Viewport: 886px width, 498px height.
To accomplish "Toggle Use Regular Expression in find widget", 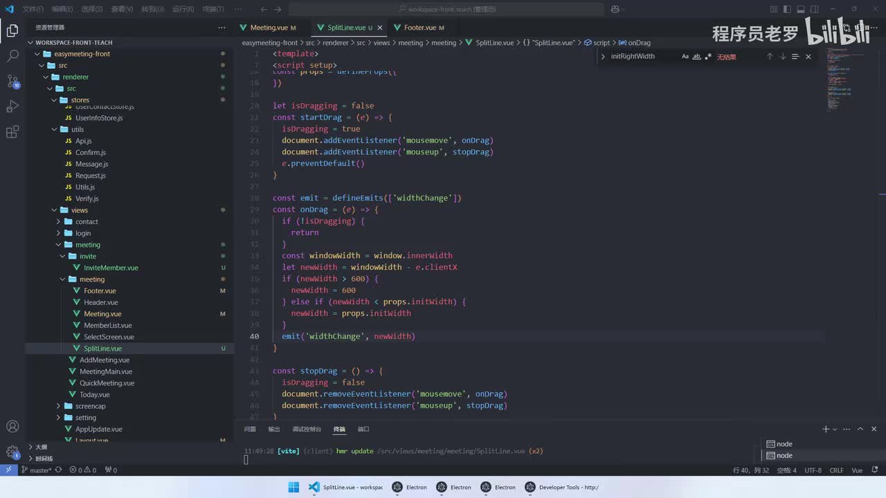I will click(x=708, y=57).
